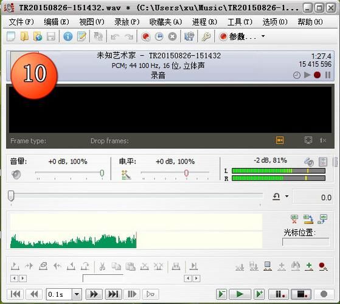Click the green Play button

tap(240, 294)
